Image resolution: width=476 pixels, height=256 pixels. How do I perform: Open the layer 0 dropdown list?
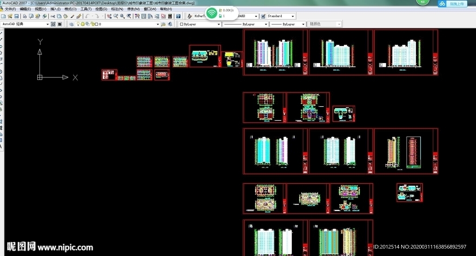(x=158, y=24)
